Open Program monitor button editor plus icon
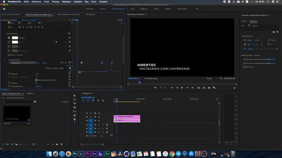 (234, 88)
